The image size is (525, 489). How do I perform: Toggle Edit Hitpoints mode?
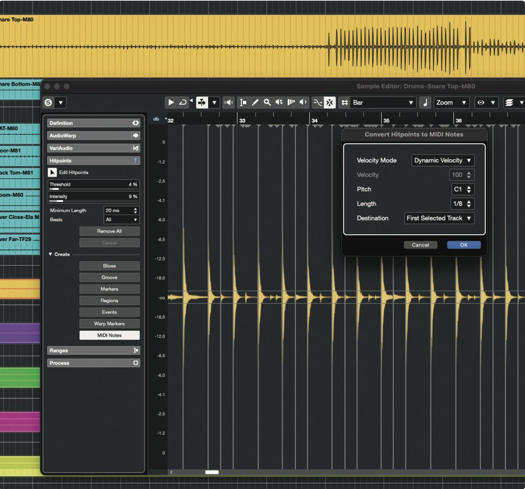point(52,172)
